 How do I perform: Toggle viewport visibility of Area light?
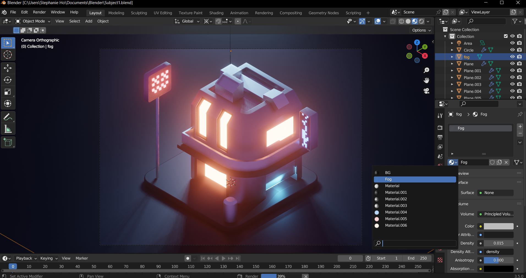tap(512, 43)
